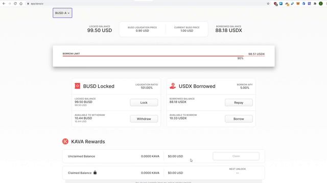Click the 5.00% borrow APY value
This screenshot has width=327, height=183.
pyautogui.click(x=245, y=88)
